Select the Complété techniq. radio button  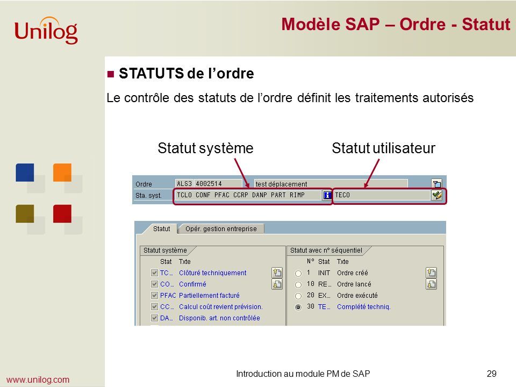298,307
